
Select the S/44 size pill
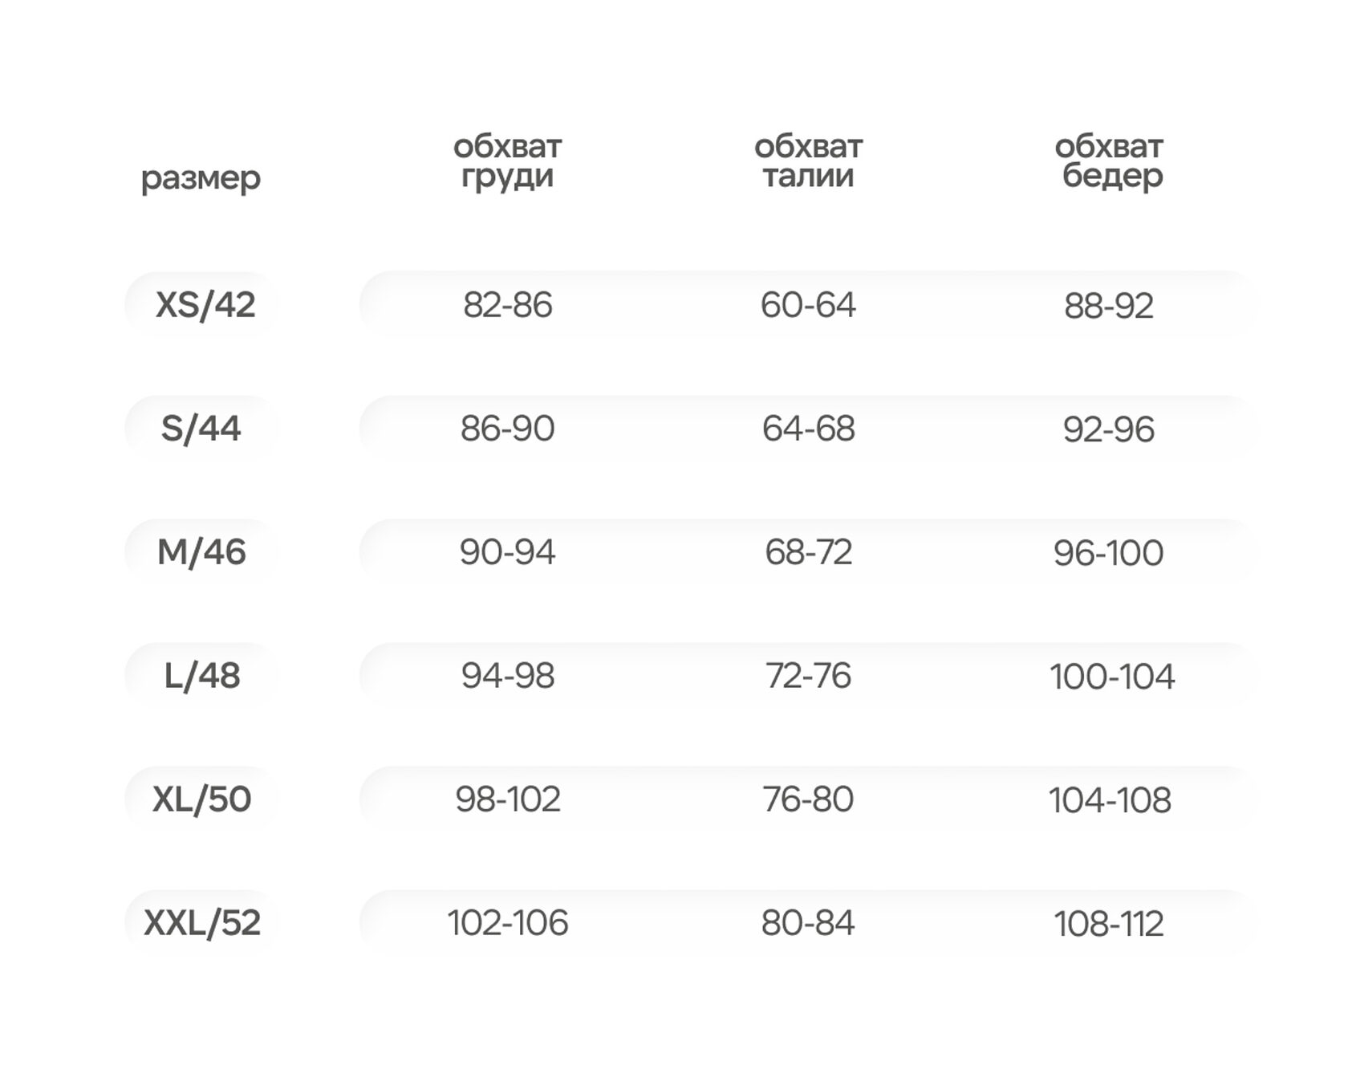[x=201, y=429]
